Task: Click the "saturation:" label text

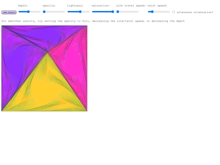Action: 101,6
